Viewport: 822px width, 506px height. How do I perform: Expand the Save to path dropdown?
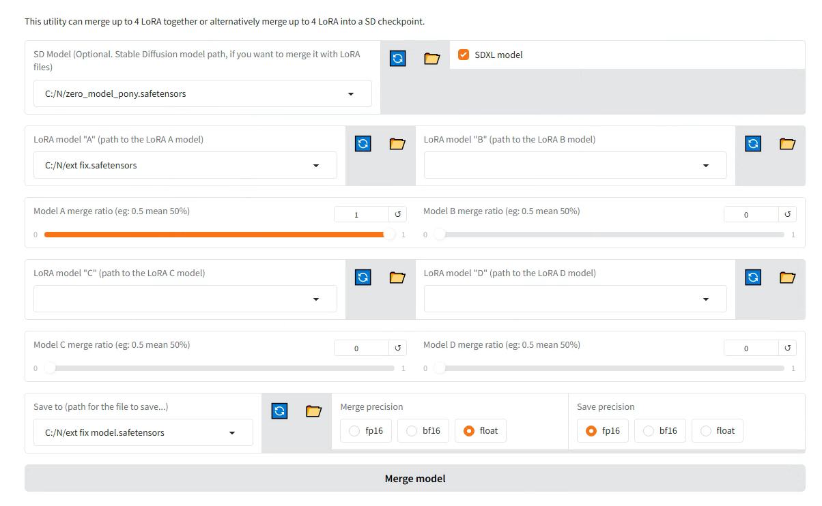pos(232,433)
